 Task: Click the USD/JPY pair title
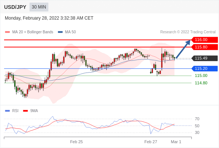pos(15,7)
